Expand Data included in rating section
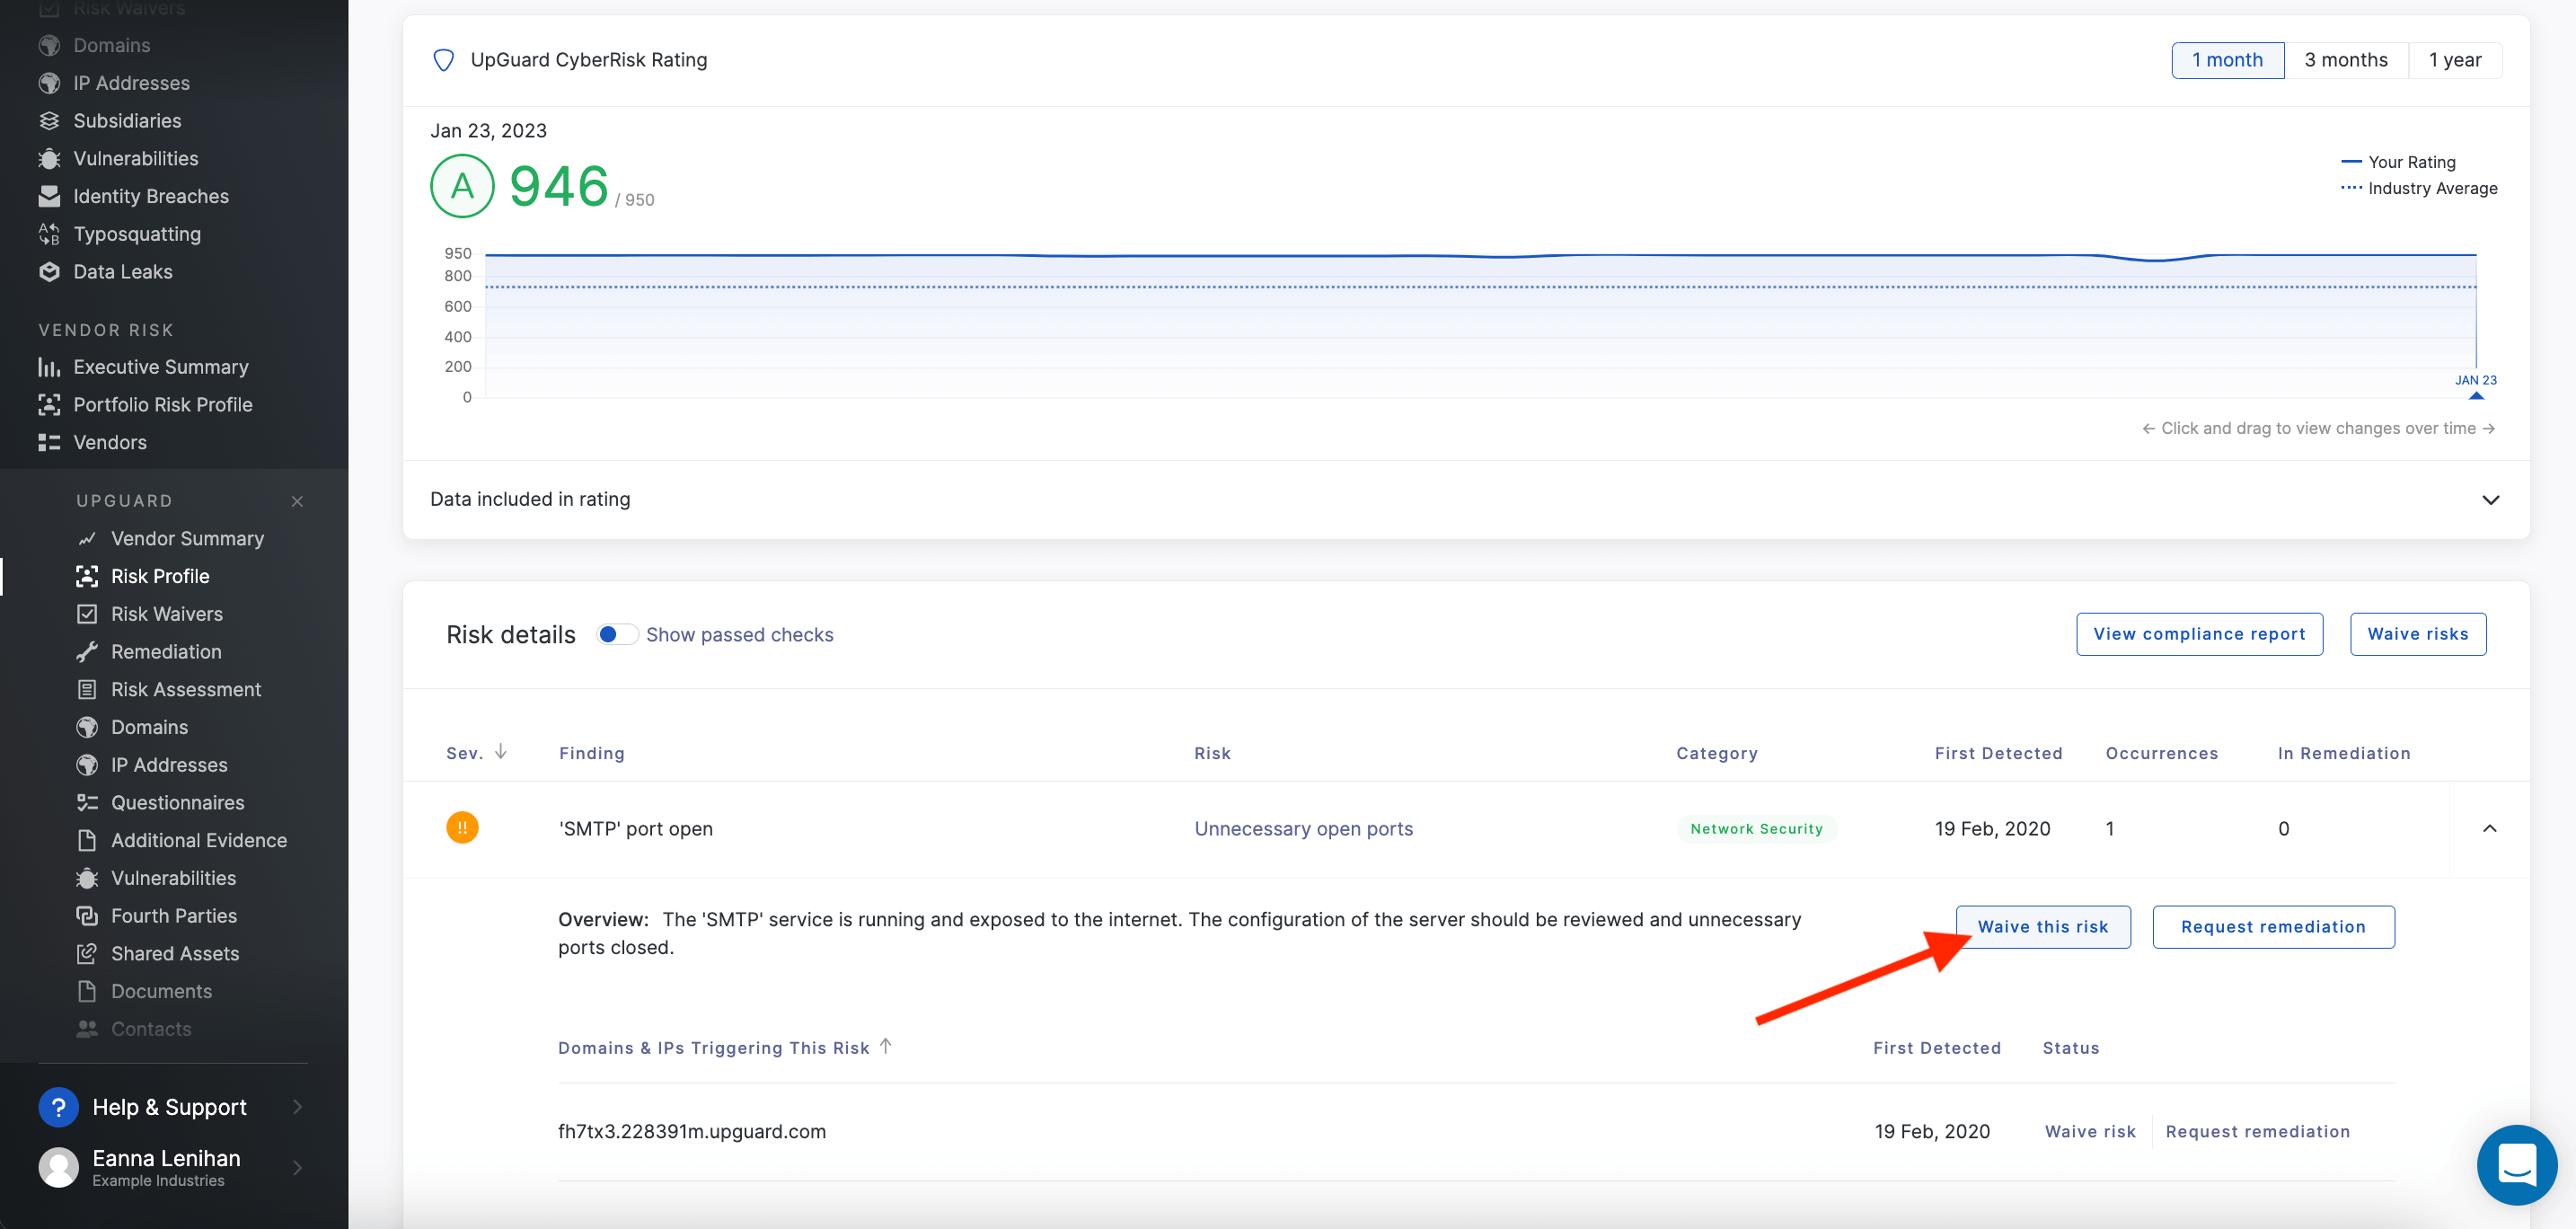This screenshot has width=2576, height=1229. 2490,500
